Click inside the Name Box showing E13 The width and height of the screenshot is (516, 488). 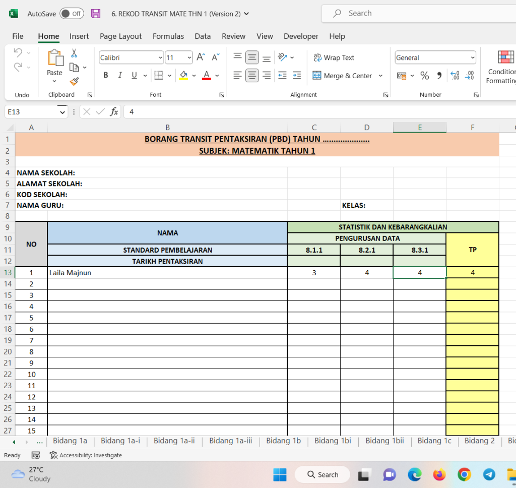31,111
